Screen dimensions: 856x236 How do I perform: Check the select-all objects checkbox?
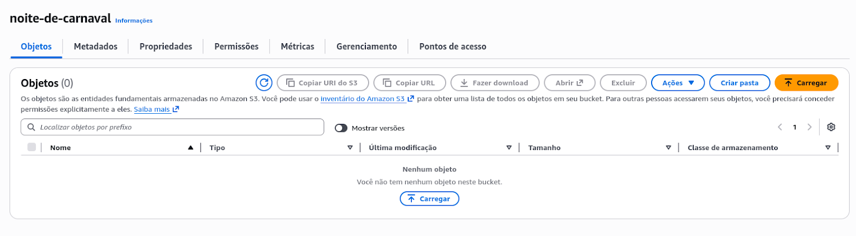click(32, 147)
